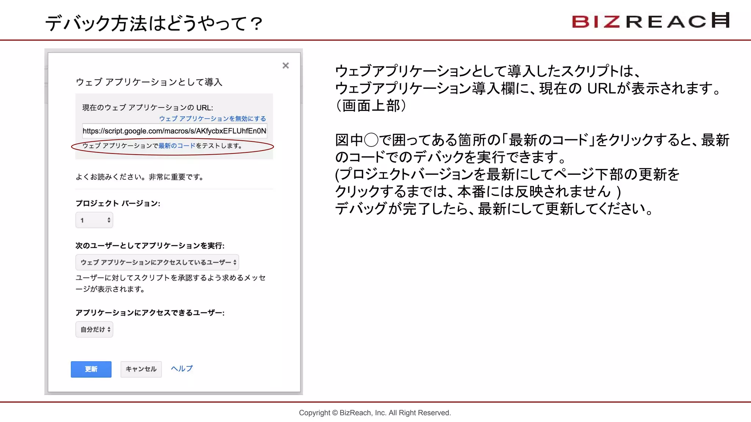Viewport: 751px width, 422px height.
Task: Click the link to disable the web application
Action: click(x=212, y=119)
